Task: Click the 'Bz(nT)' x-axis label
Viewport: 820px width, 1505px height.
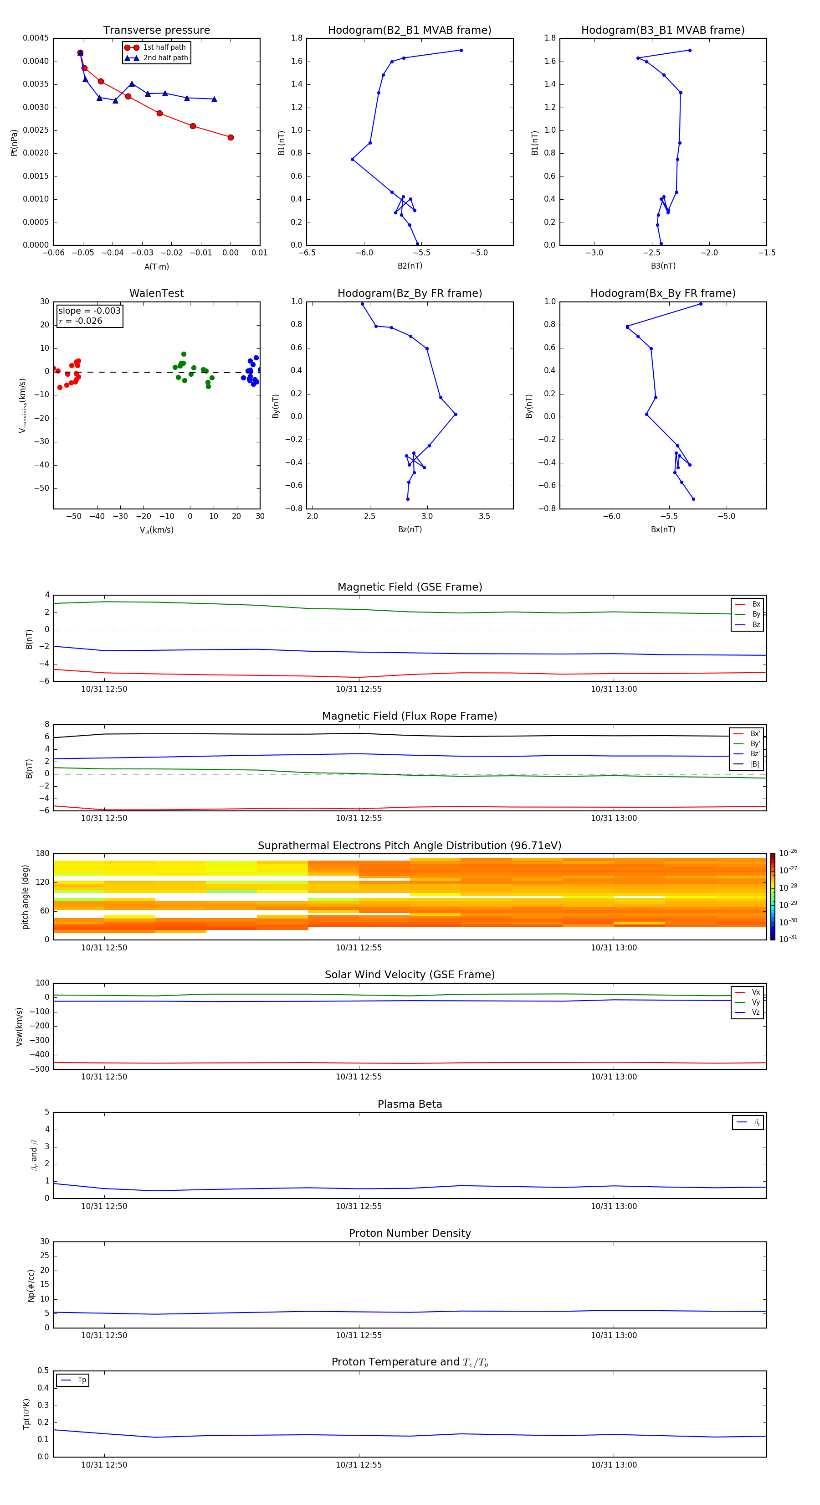Action: (x=410, y=529)
